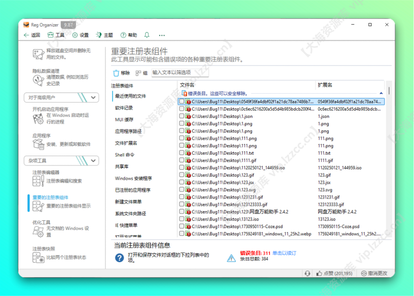This screenshot has width=414, height=296.
Task: Click the warning triangle icon
Action: (x=231, y=258)
